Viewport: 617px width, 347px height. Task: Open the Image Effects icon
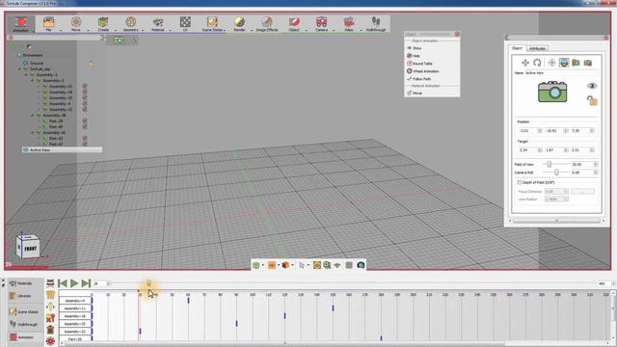[x=267, y=21]
